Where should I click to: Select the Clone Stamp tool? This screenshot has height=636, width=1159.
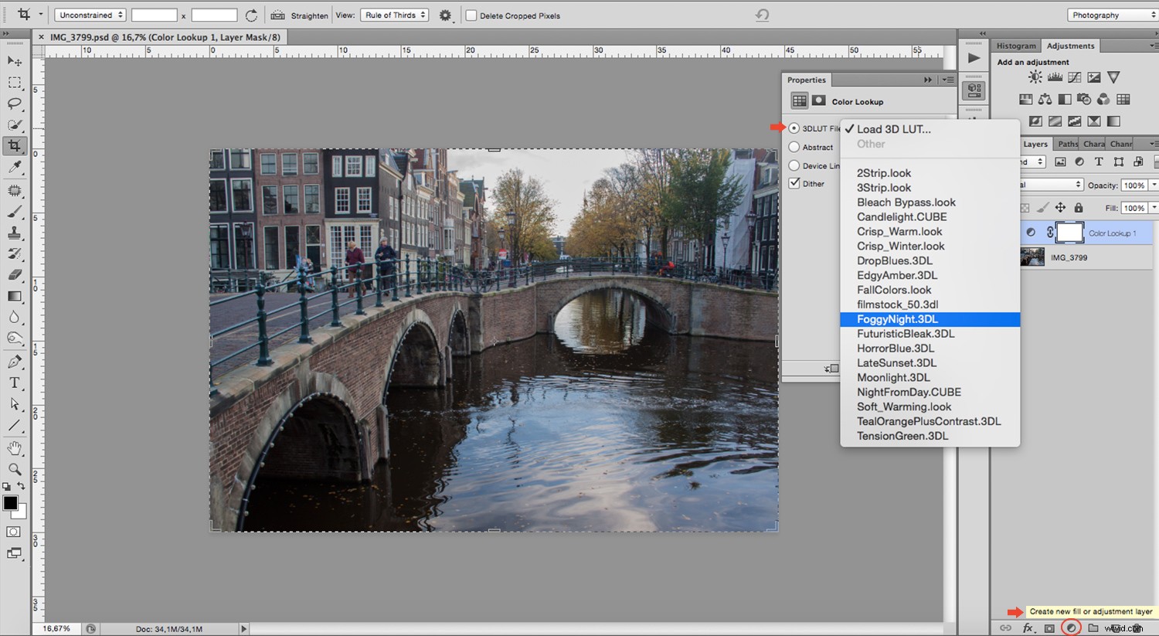click(15, 233)
